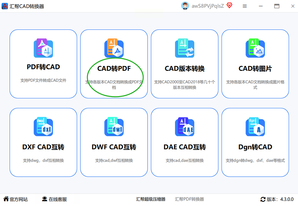The width and height of the screenshot is (298, 206).
Task: Click the DXF CAD互转 dxf icon
Action: [x=43, y=127]
